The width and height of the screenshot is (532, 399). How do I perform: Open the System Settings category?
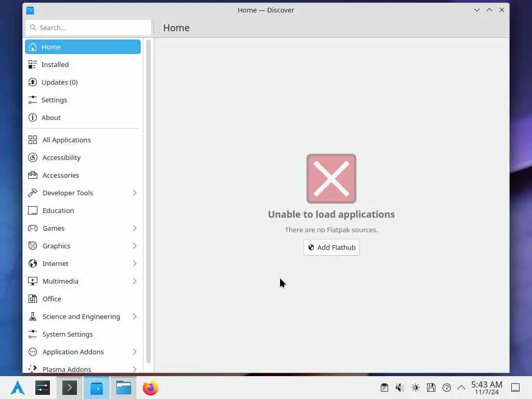[83, 334]
